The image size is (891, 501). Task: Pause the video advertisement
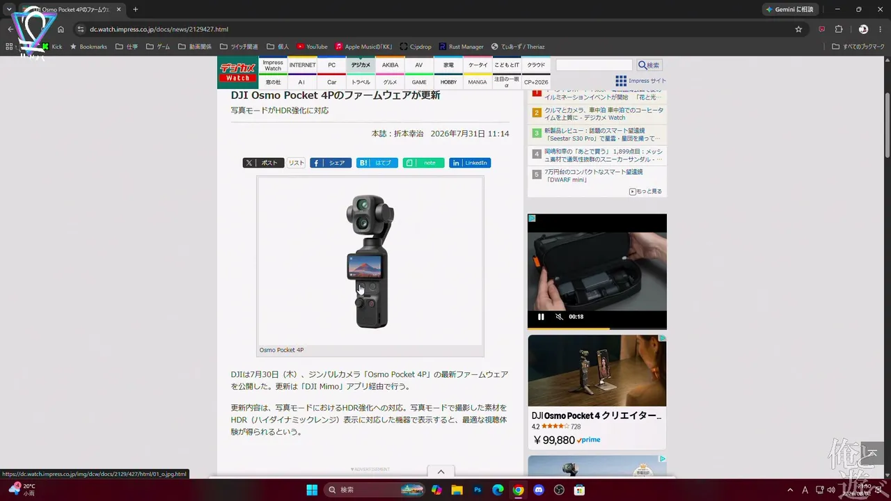click(541, 317)
